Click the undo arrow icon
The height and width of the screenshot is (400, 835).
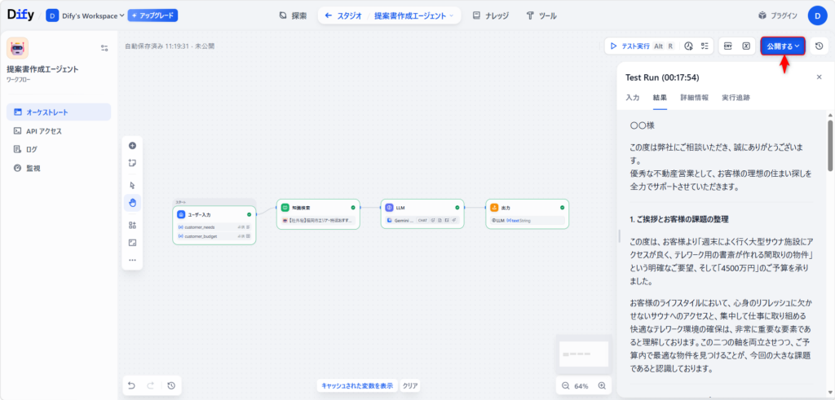point(132,385)
